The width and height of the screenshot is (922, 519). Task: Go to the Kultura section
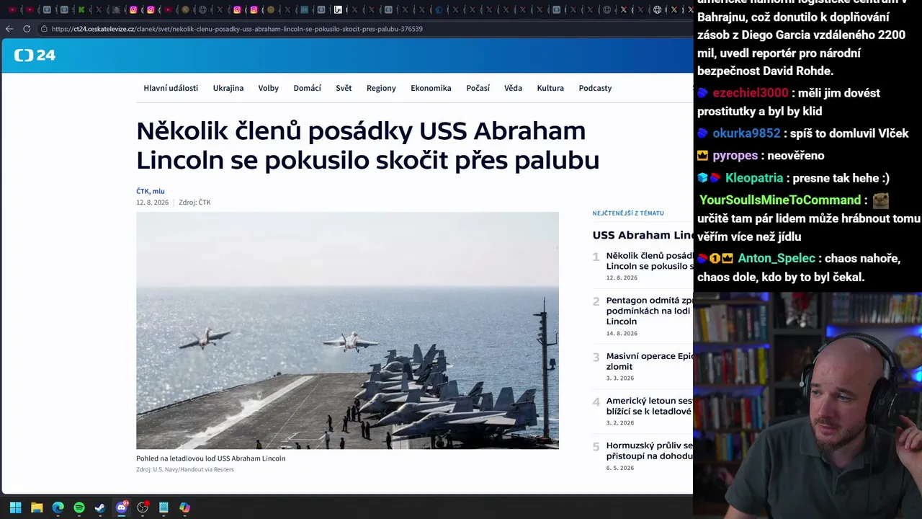point(550,88)
